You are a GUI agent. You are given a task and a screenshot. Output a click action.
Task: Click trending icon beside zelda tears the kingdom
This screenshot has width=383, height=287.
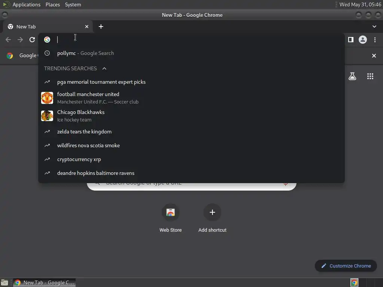click(x=47, y=132)
